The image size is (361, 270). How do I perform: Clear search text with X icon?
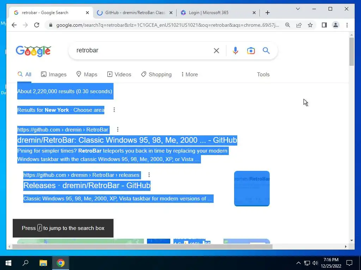pos(216,51)
